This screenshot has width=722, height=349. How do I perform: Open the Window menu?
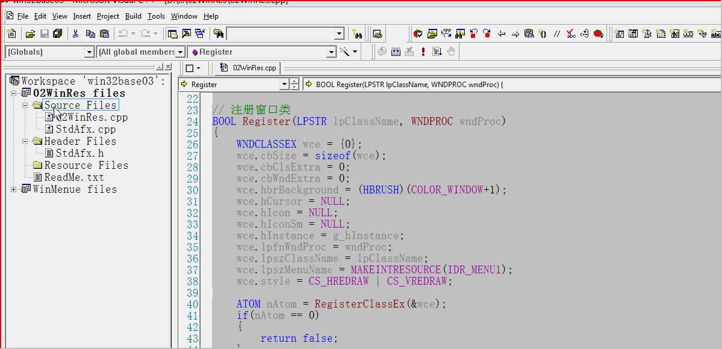[x=184, y=16]
